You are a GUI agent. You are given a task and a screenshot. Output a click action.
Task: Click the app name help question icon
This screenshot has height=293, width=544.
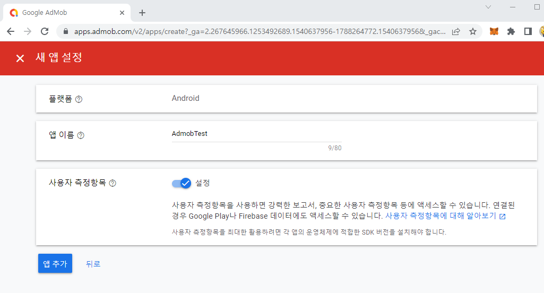81,135
